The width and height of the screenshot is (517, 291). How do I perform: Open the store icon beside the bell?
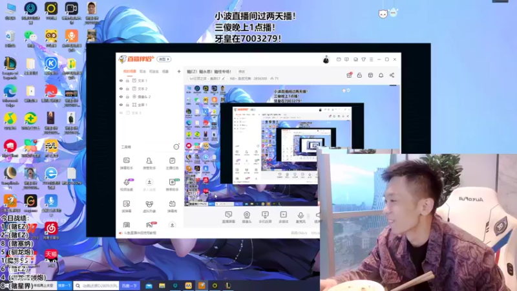pos(370,75)
